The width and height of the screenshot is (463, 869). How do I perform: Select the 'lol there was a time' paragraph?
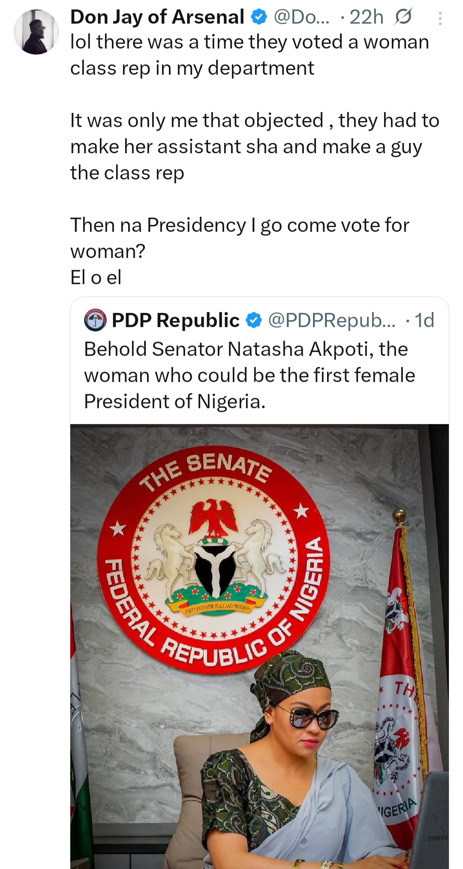[250, 55]
